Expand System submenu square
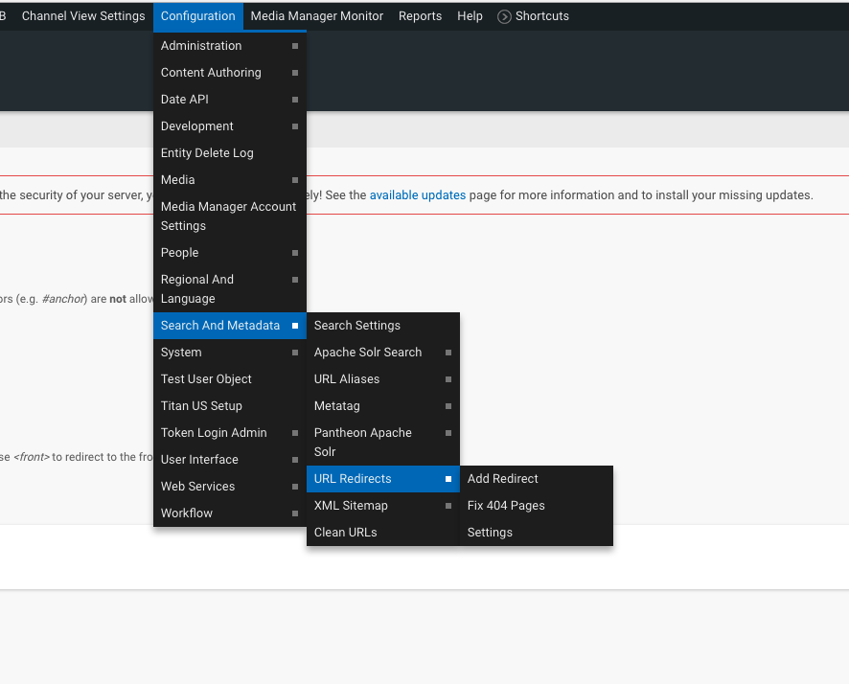This screenshot has width=849, height=684. point(295,353)
